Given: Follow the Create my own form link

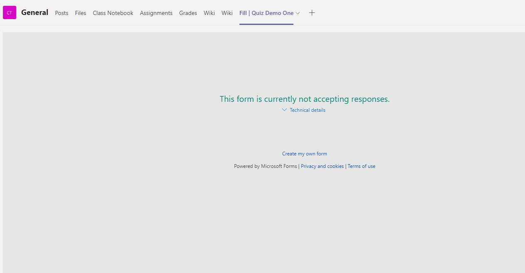Looking at the screenshot, I should 305,154.
